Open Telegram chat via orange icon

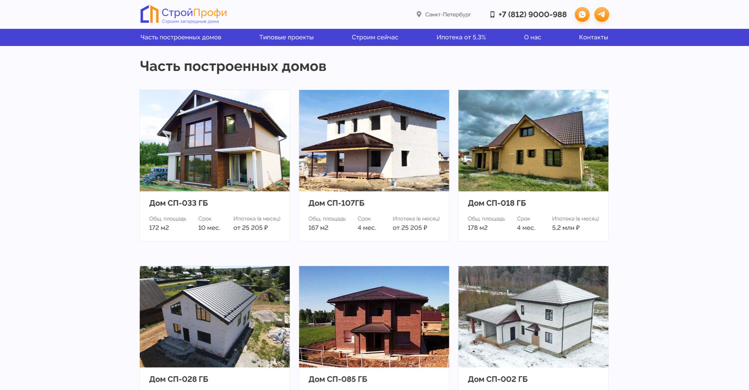tap(602, 14)
